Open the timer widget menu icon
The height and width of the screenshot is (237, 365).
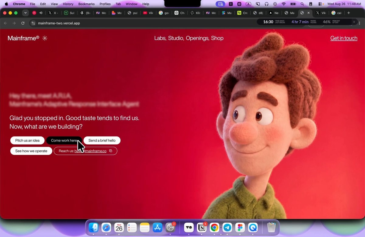pos(354,22)
